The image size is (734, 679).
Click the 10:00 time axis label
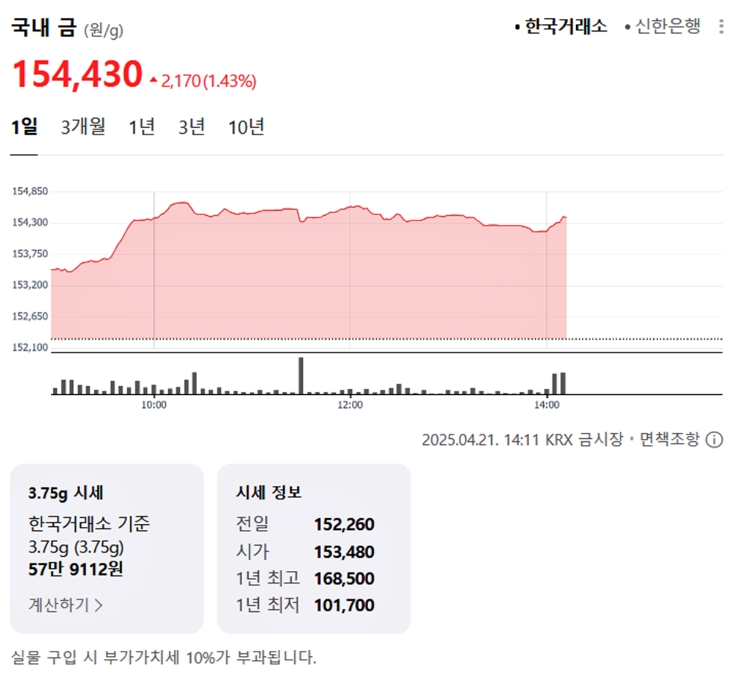tap(154, 405)
